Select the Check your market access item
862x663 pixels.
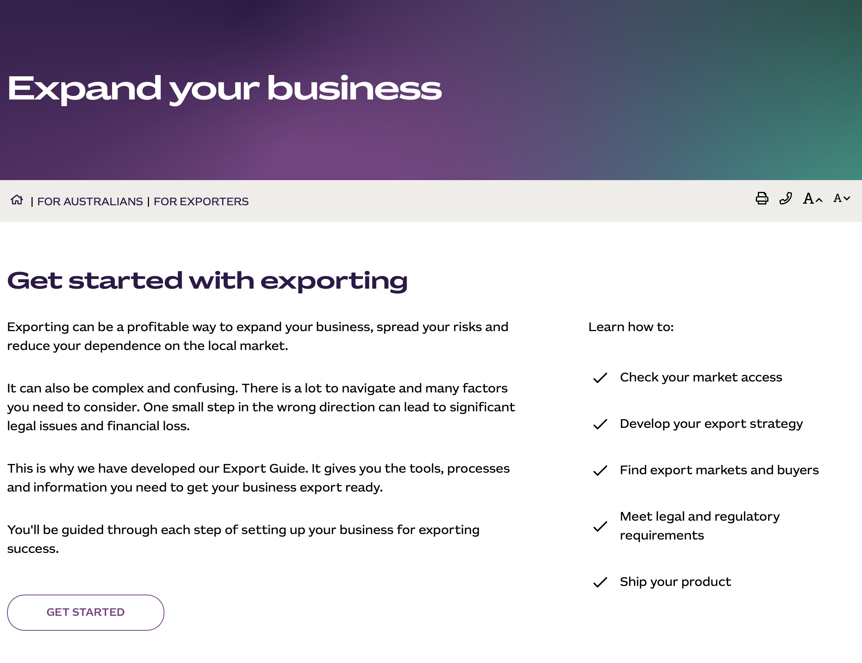tap(701, 377)
